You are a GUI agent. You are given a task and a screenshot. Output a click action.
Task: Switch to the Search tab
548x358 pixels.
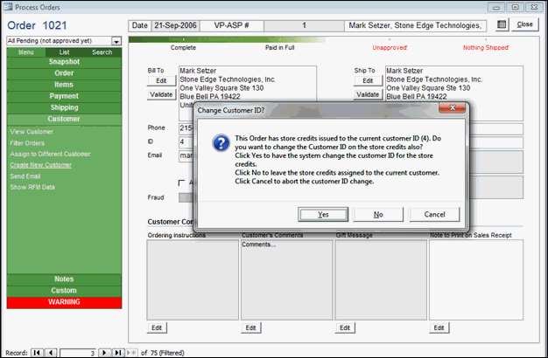(x=102, y=52)
